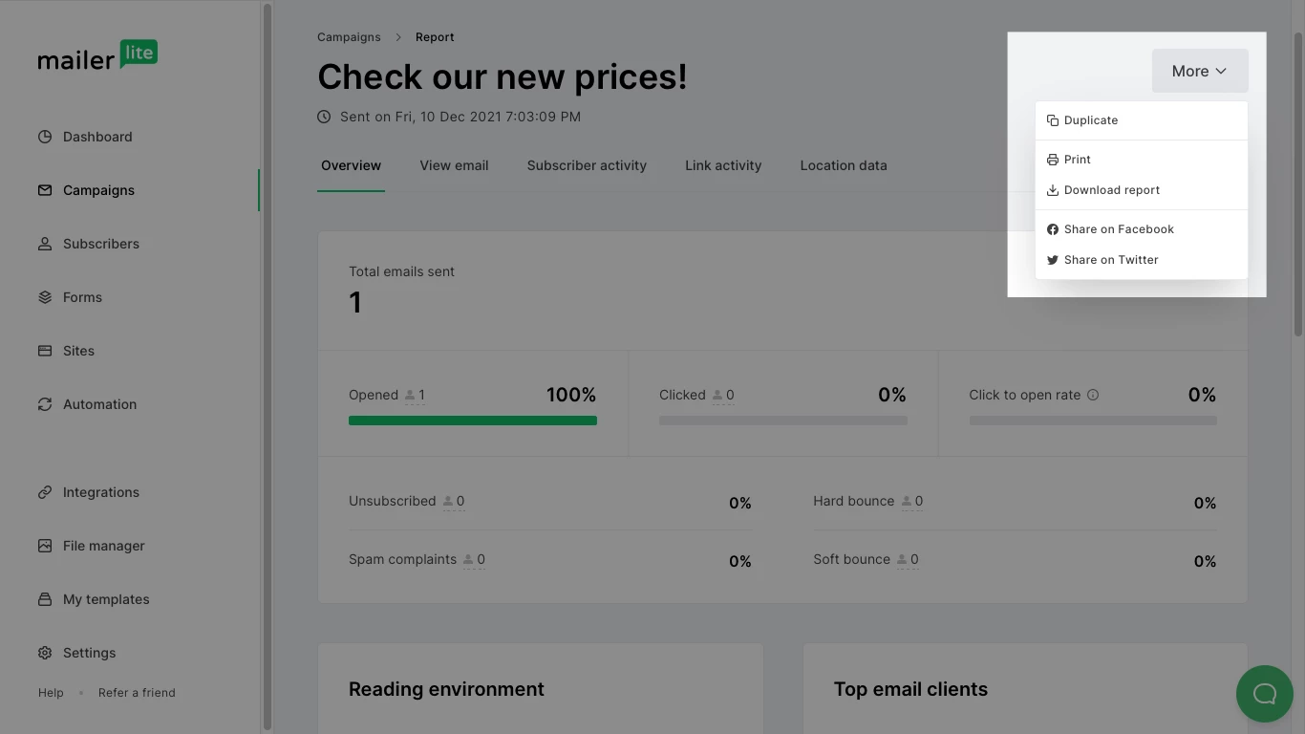Go to Campaigns breadcrumb link
Screen dimensions: 1305x734
click(x=349, y=37)
